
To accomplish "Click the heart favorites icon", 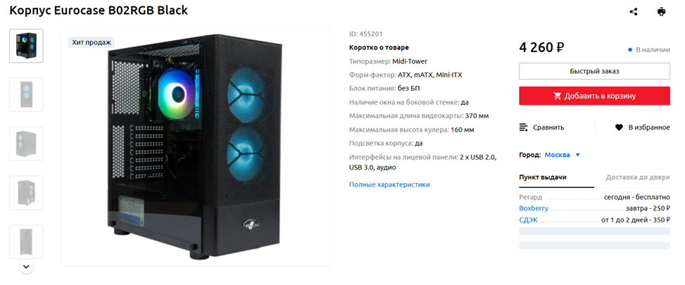I will point(619,127).
